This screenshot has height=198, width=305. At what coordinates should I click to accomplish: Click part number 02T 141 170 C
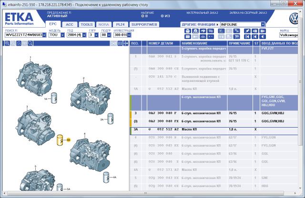163,77
